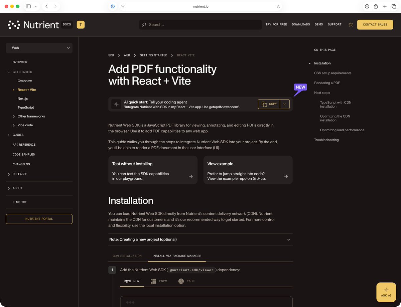Click GETTING STARTED breadcrumb

[x=153, y=55]
